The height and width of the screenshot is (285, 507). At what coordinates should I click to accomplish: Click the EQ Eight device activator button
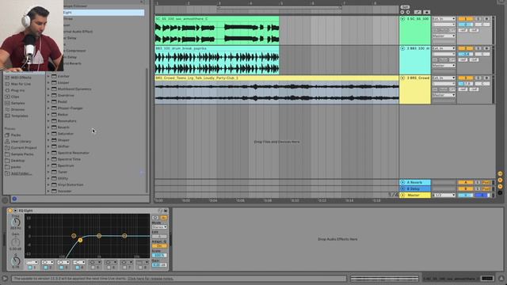(10, 211)
